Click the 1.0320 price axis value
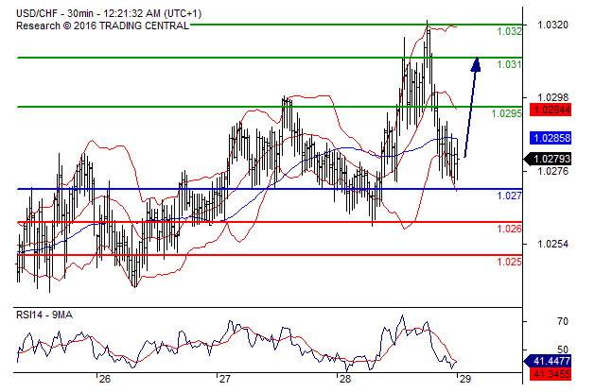The image size is (595, 392). pyautogui.click(x=552, y=25)
